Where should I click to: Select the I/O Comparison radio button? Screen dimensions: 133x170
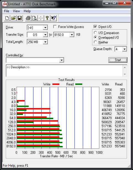95,33
